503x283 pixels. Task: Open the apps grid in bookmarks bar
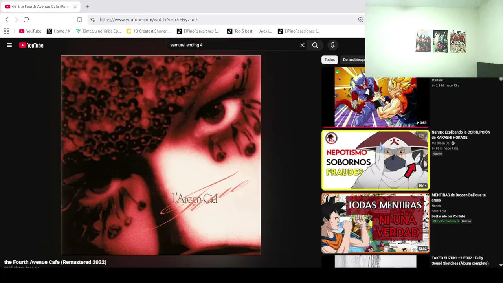7,31
